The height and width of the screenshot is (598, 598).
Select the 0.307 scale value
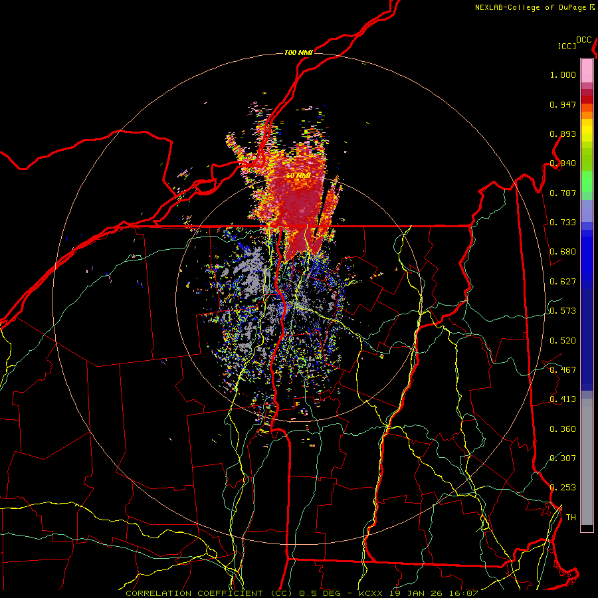tap(563, 458)
